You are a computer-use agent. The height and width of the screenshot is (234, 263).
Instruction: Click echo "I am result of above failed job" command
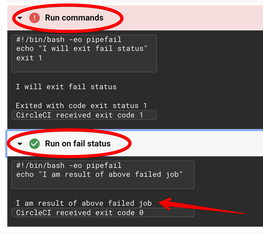99,175
